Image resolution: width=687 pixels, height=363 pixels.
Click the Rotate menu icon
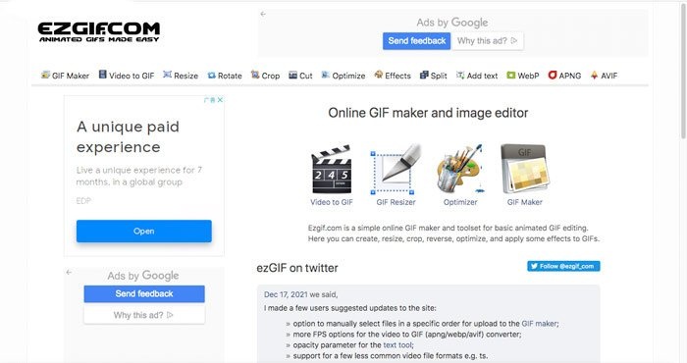(212, 76)
